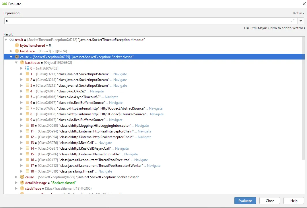The width and height of the screenshot is (307, 208).
Task: Click the field icon of detailMessage
Action: (22, 183)
